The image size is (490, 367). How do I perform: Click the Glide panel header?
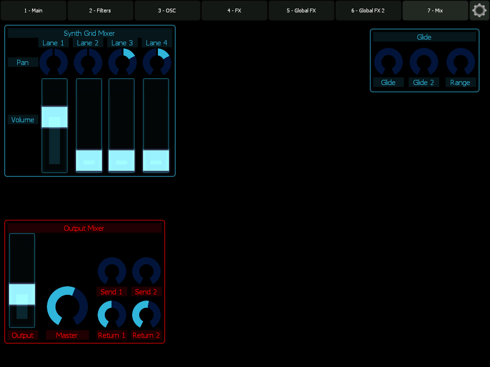pyautogui.click(x=424, y=37)
